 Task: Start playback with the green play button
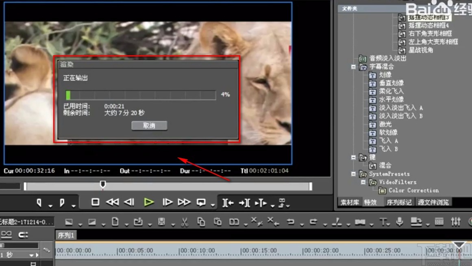tap(149, 202)
